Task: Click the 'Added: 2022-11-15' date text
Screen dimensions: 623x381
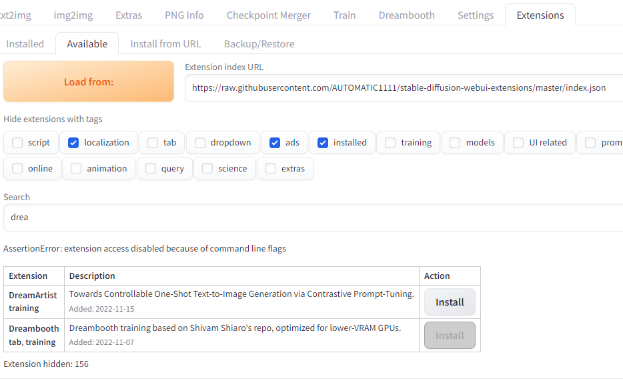Action: 101,309
